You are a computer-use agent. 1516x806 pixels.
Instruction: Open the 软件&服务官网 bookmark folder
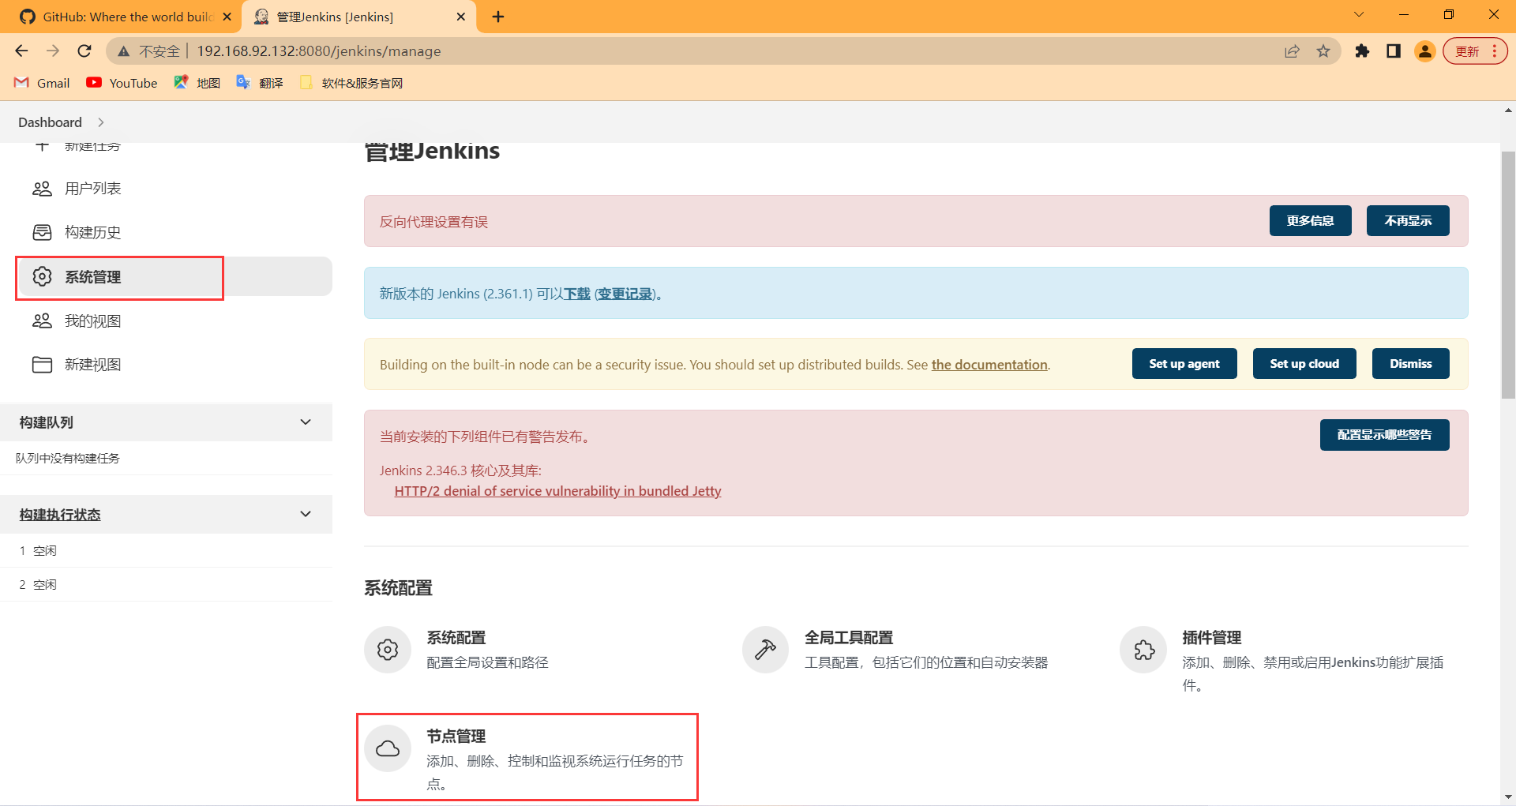click(x=351, y=83)
